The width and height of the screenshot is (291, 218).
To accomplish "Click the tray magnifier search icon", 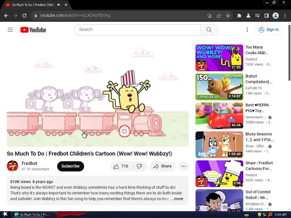I will pos(270,215).
